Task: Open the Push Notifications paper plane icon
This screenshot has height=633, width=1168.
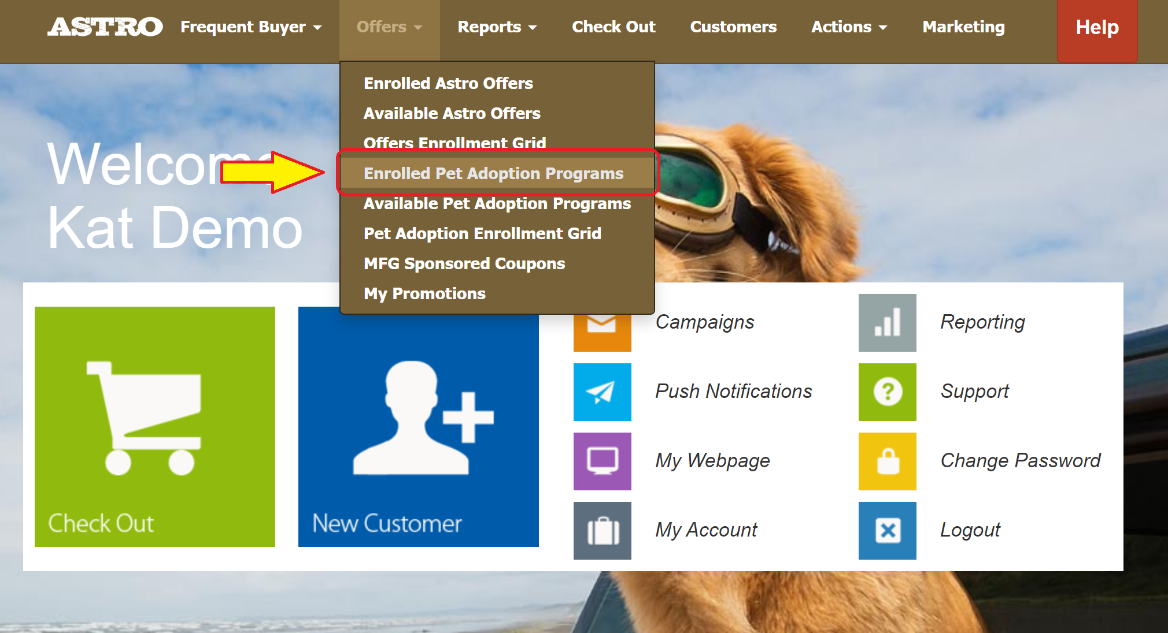Action: pos(602,392)
